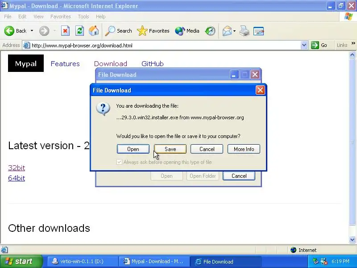This screenshot has height=268, width=357.
Task: Open the Tools menu
Action: click(x=83, y=17)
